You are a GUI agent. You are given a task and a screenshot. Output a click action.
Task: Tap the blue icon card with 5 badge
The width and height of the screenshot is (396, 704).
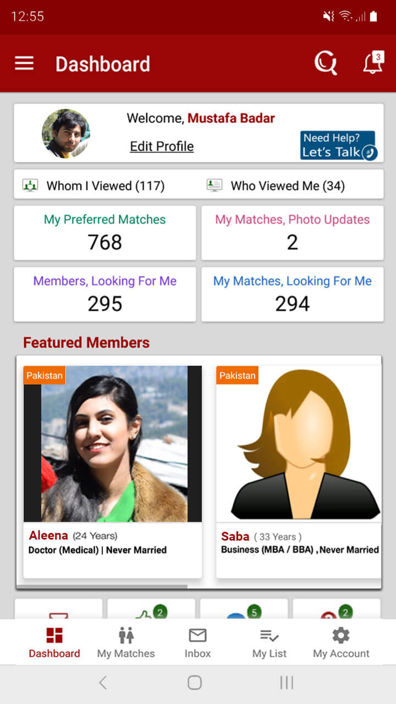[244, 610]
